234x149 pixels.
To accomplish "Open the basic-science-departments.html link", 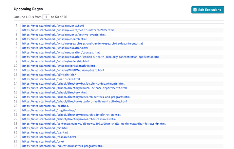I will click(73, 83).
